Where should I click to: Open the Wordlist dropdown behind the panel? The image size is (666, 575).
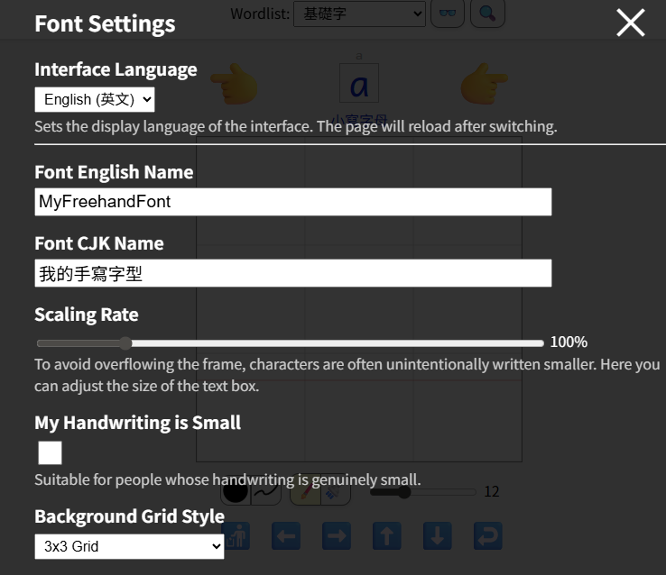point(359,14)
